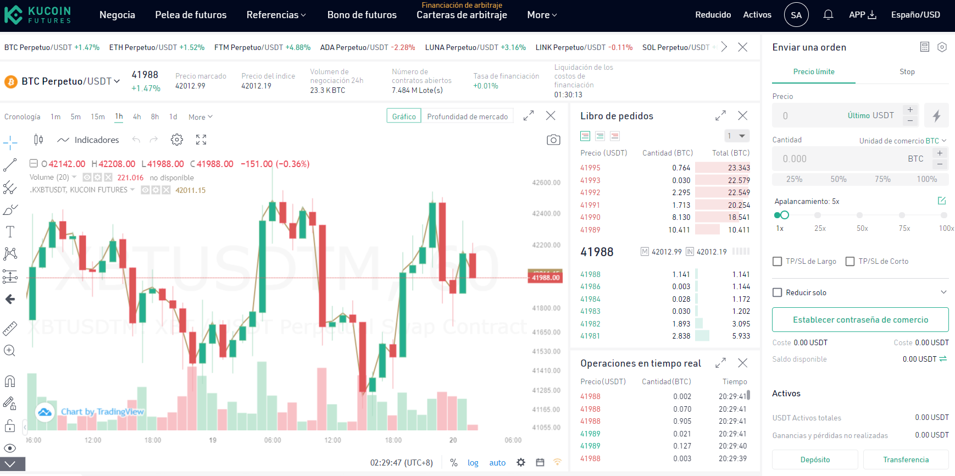The width and height of the screenshot is (955, 476).
Task: Click the back arrow icon in chart toolbar
Action: [10, 299]
